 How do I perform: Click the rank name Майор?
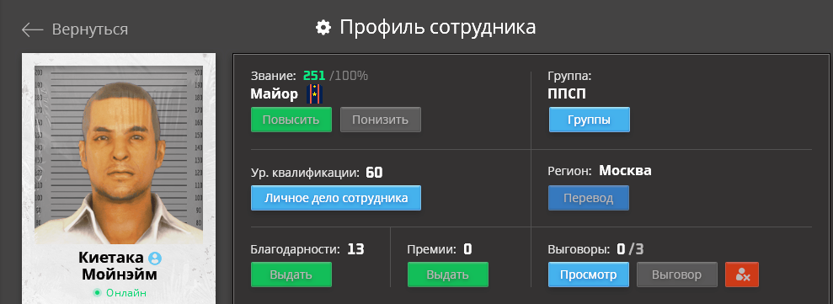(x=275, y=94)
